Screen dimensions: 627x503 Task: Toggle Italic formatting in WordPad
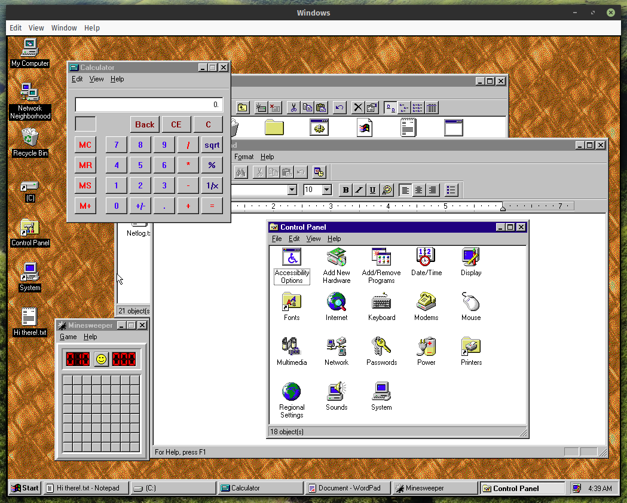point(359,190)
